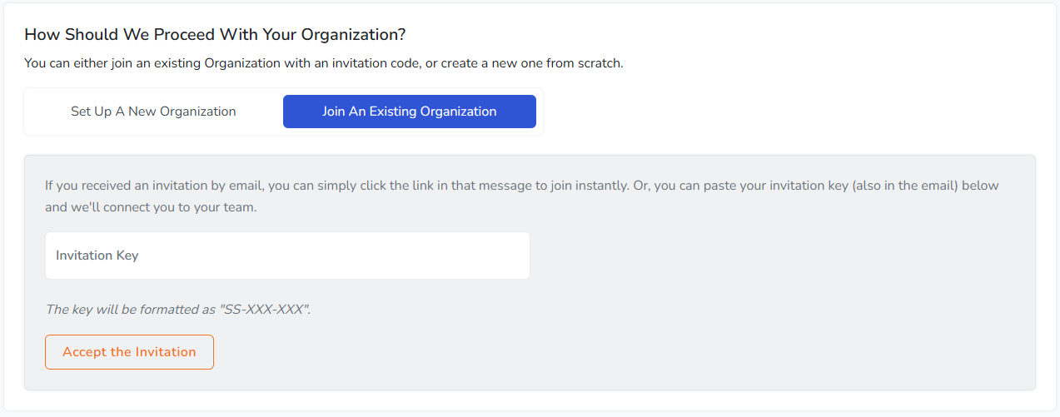This screenshot has height=417, width=1060.
Task: Switch to Set Up A New Organization tab
Action: pyautogui.click(x=153, y=112)
